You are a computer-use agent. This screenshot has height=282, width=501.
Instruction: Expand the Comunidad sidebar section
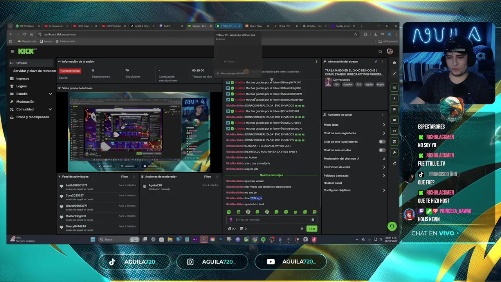[x=50, y=109]
